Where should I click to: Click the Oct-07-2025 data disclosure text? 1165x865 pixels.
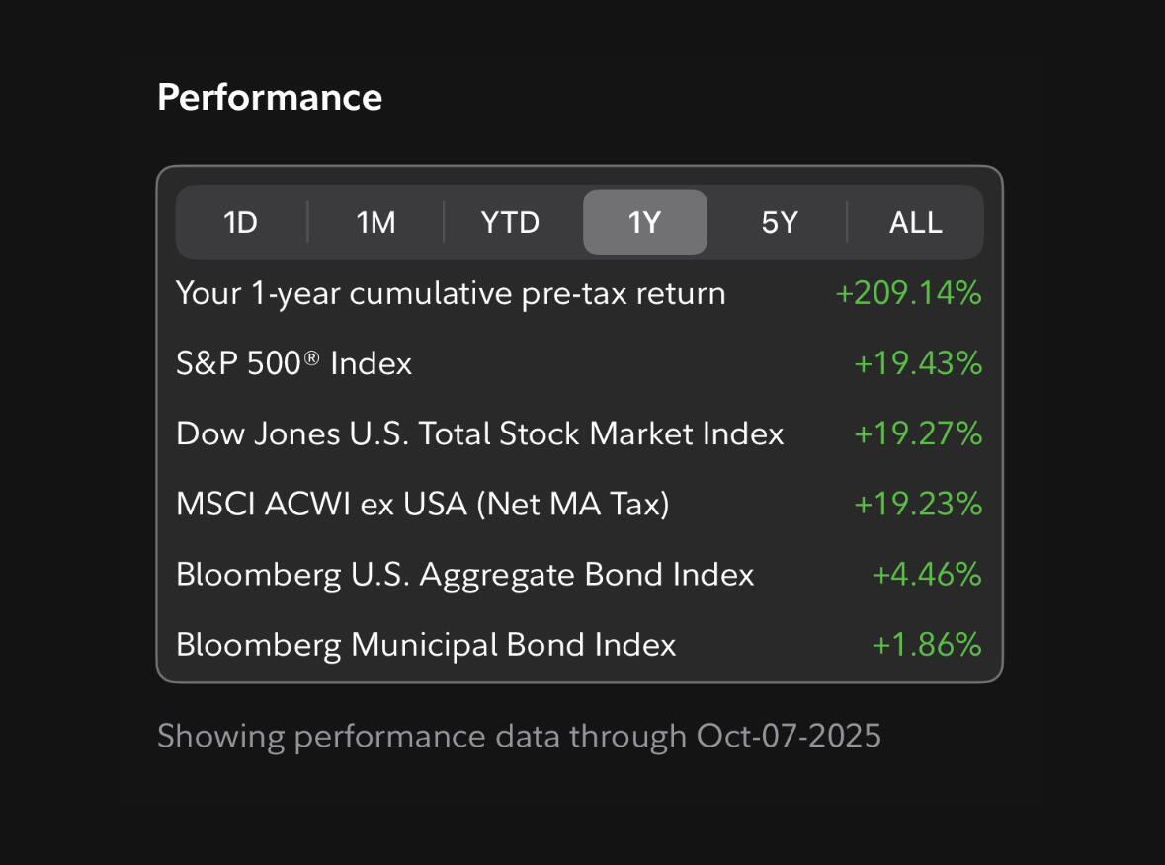(521, 736)
